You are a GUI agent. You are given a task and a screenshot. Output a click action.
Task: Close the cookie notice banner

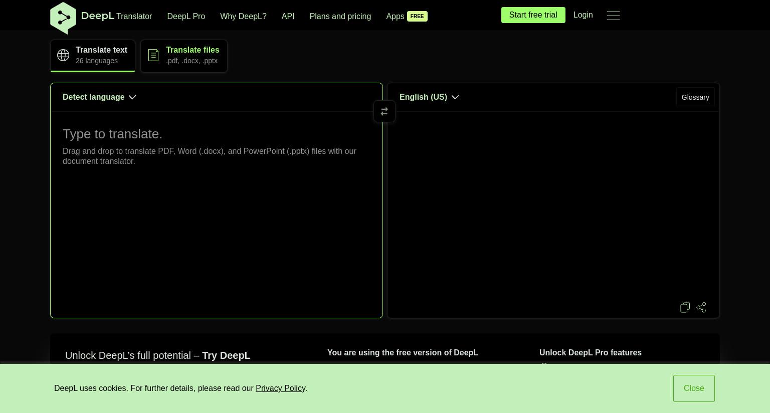click(694, 388)
